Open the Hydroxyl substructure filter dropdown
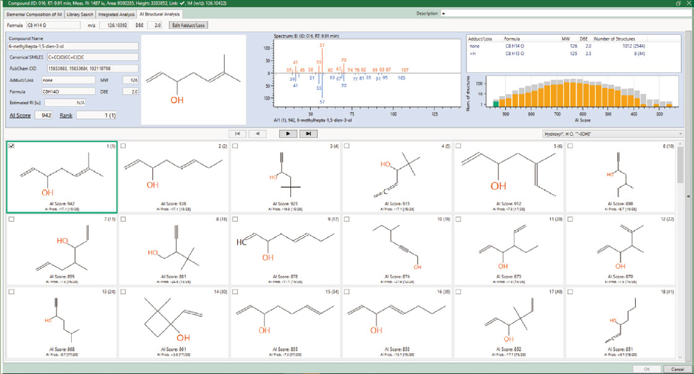 680,134
